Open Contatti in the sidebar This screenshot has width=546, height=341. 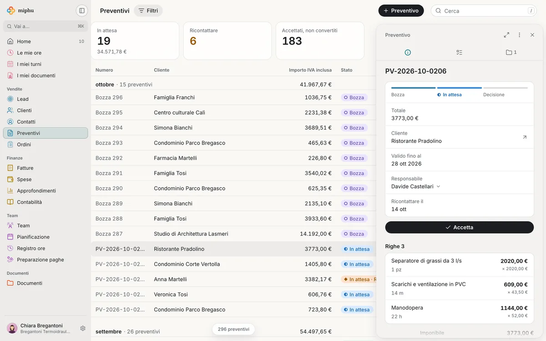point(45,122)
